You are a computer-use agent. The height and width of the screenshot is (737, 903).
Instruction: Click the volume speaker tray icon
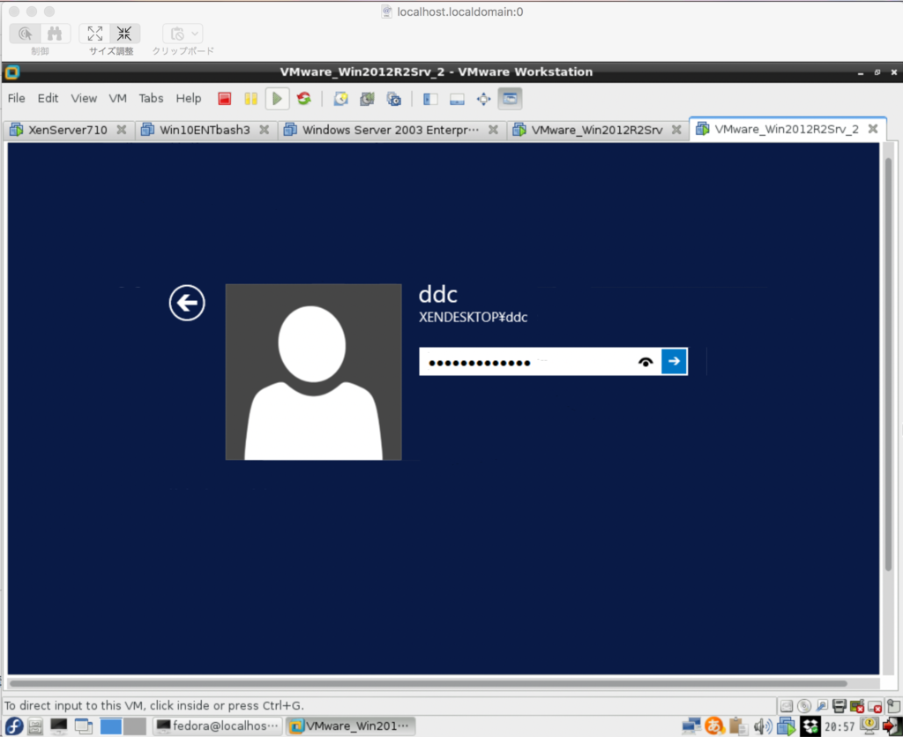pyautogui.click(x=763, y=726)
